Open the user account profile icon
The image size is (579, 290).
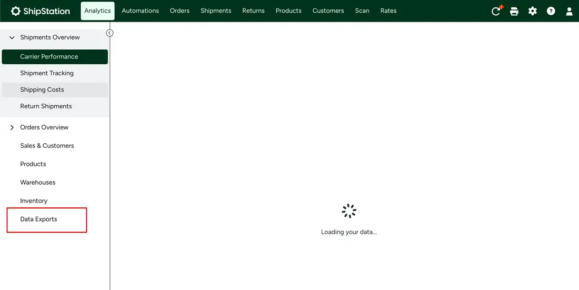pyautogui.click(x=570, y=12)
